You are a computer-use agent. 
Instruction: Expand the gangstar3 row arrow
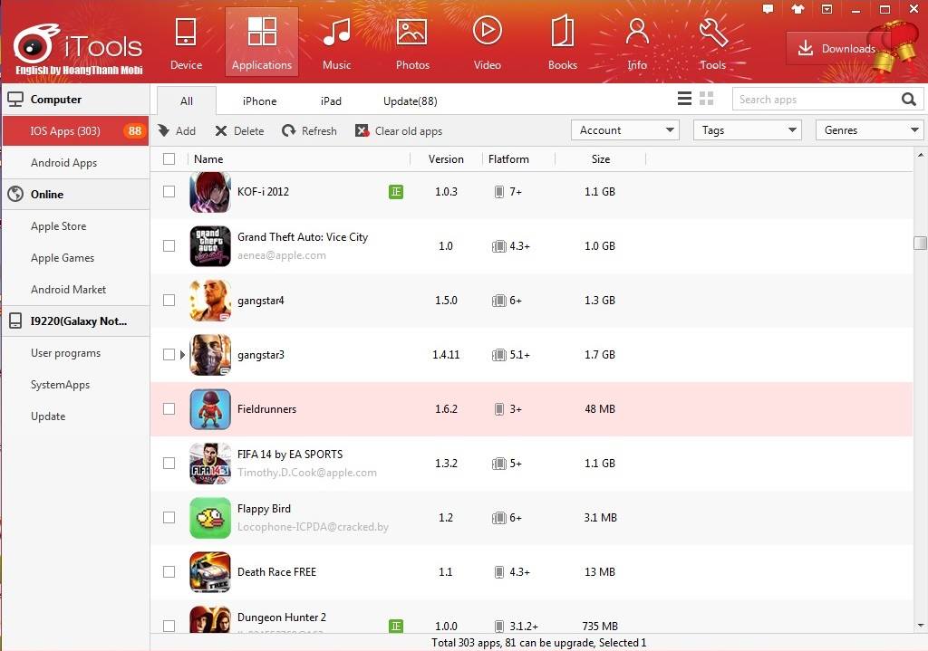(182, 355)
